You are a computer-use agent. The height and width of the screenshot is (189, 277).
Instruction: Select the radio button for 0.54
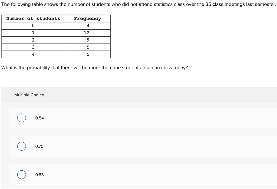coord(22,118)
